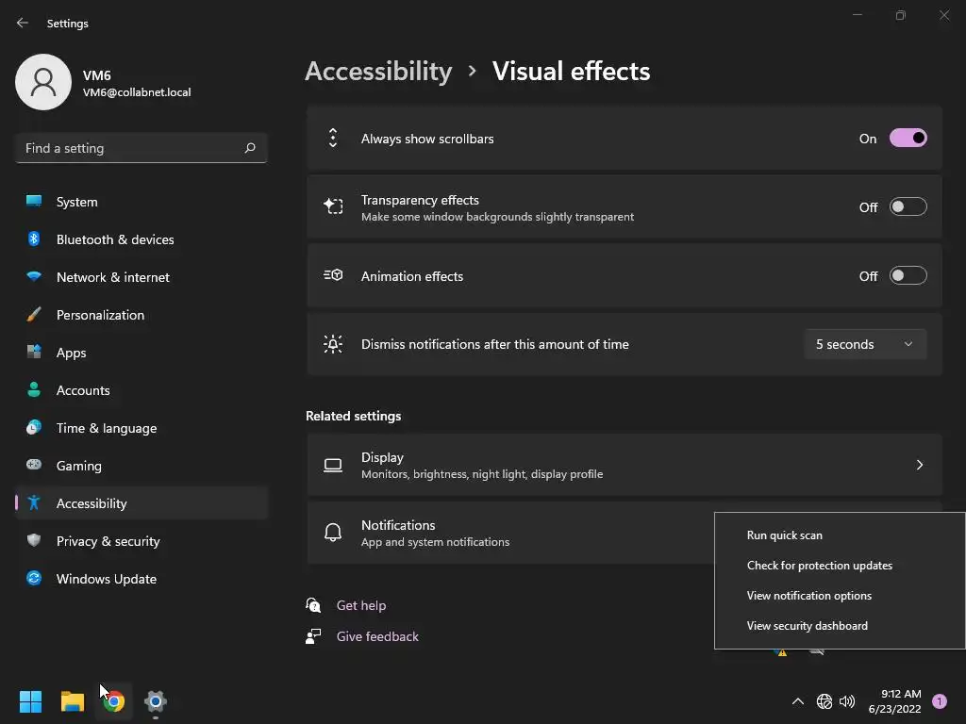Screen dimensions: 966x724
Task: Click the Get help link
Action: click(360, 605)
